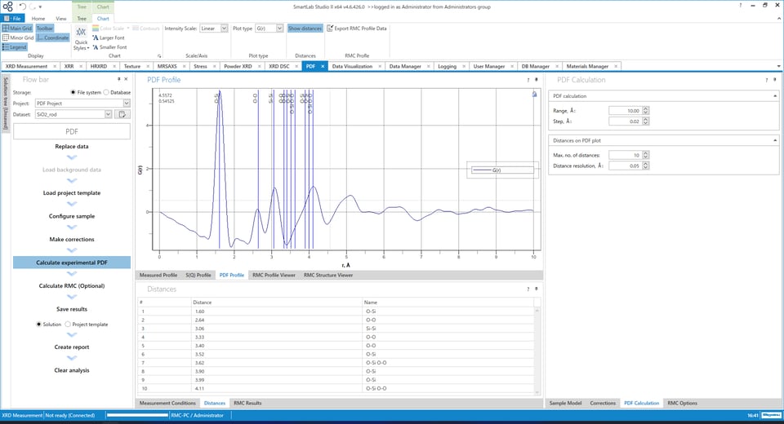Select the Project template radio button
Image resolution: width=784 pixels, height=424 pixels.
tap(68, 325)
